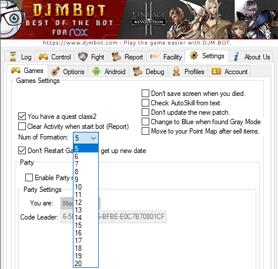
Task: Open the Profiles subtab
Action: pos(188,71)
